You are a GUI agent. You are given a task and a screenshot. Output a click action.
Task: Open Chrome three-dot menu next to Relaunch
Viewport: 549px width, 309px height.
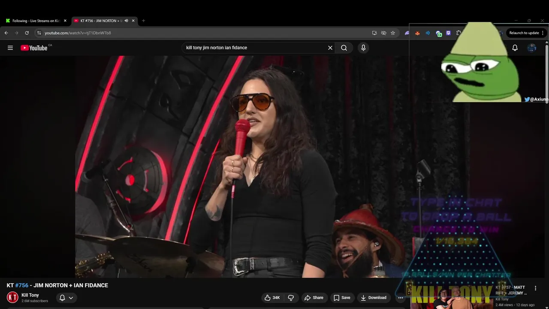[x=543, y=33]
